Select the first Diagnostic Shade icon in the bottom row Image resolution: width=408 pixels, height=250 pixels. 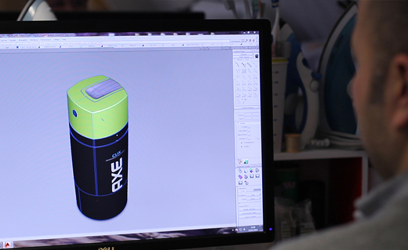[241, 183]
